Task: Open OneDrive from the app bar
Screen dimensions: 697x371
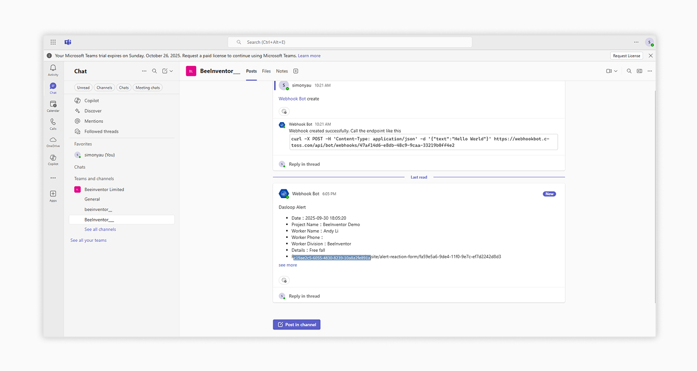Action: click(53, 142)
